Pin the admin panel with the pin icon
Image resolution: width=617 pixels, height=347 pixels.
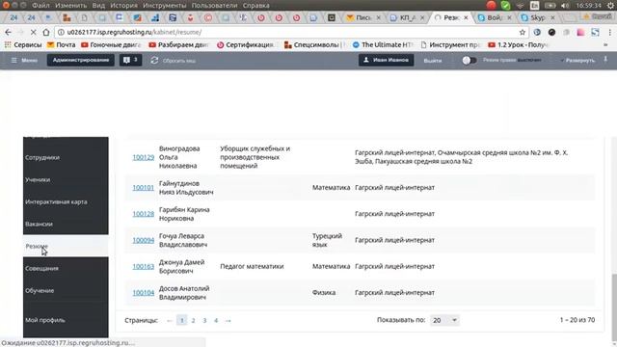pos(605,60)
